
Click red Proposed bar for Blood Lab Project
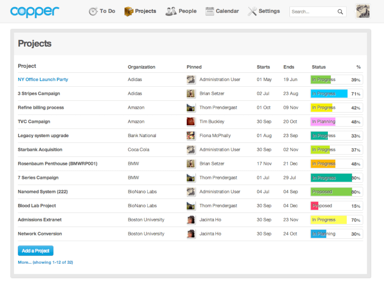(x=315, y=206)
